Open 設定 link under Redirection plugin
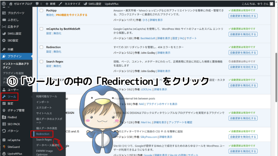278x156 pixels. [x=49, y=52]
